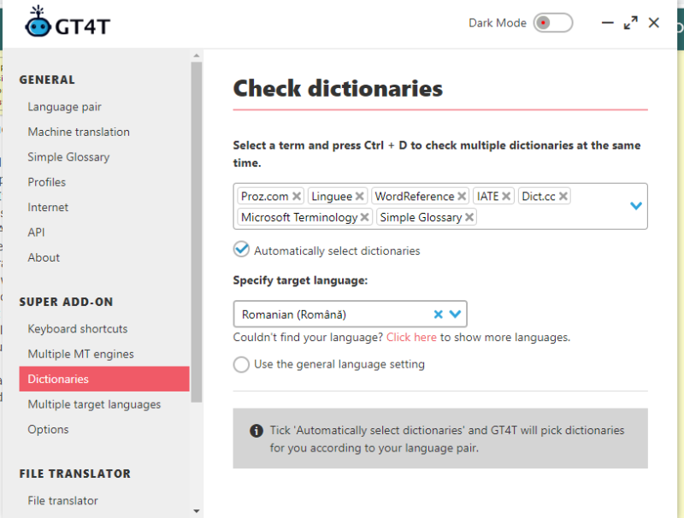Screen dimensions: 684x518
Task: Remove Simple Glossary dictionary tag
Action: pos(469,217)
